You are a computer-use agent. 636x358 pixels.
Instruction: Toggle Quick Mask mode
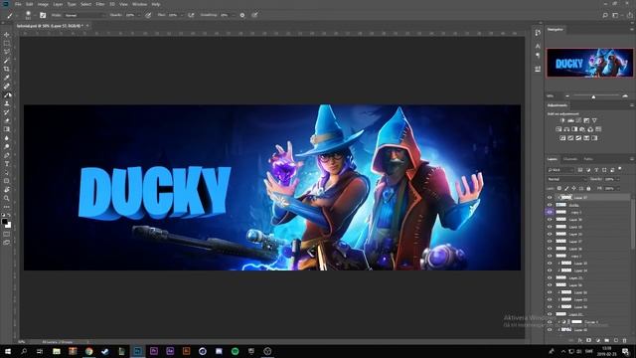[x=7, y=234]
